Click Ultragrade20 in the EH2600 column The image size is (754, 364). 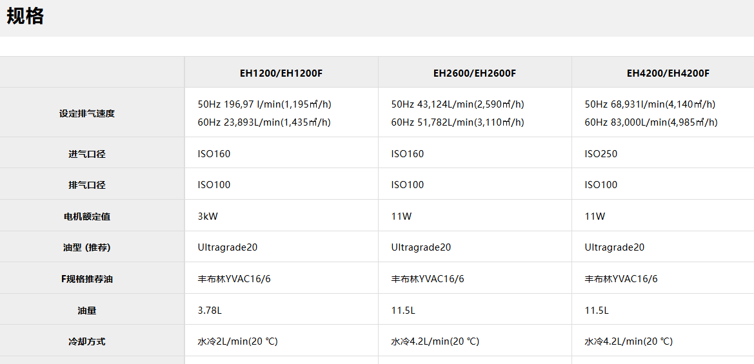coord(421,247)
